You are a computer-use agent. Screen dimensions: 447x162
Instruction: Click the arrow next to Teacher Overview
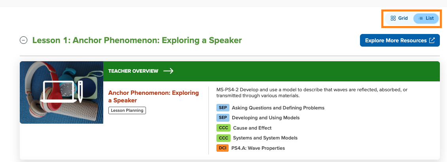pos(168,71)
